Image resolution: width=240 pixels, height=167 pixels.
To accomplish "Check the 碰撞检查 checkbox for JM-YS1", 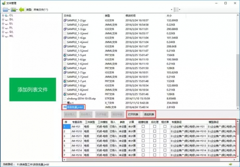I will [x=143, y=126].
